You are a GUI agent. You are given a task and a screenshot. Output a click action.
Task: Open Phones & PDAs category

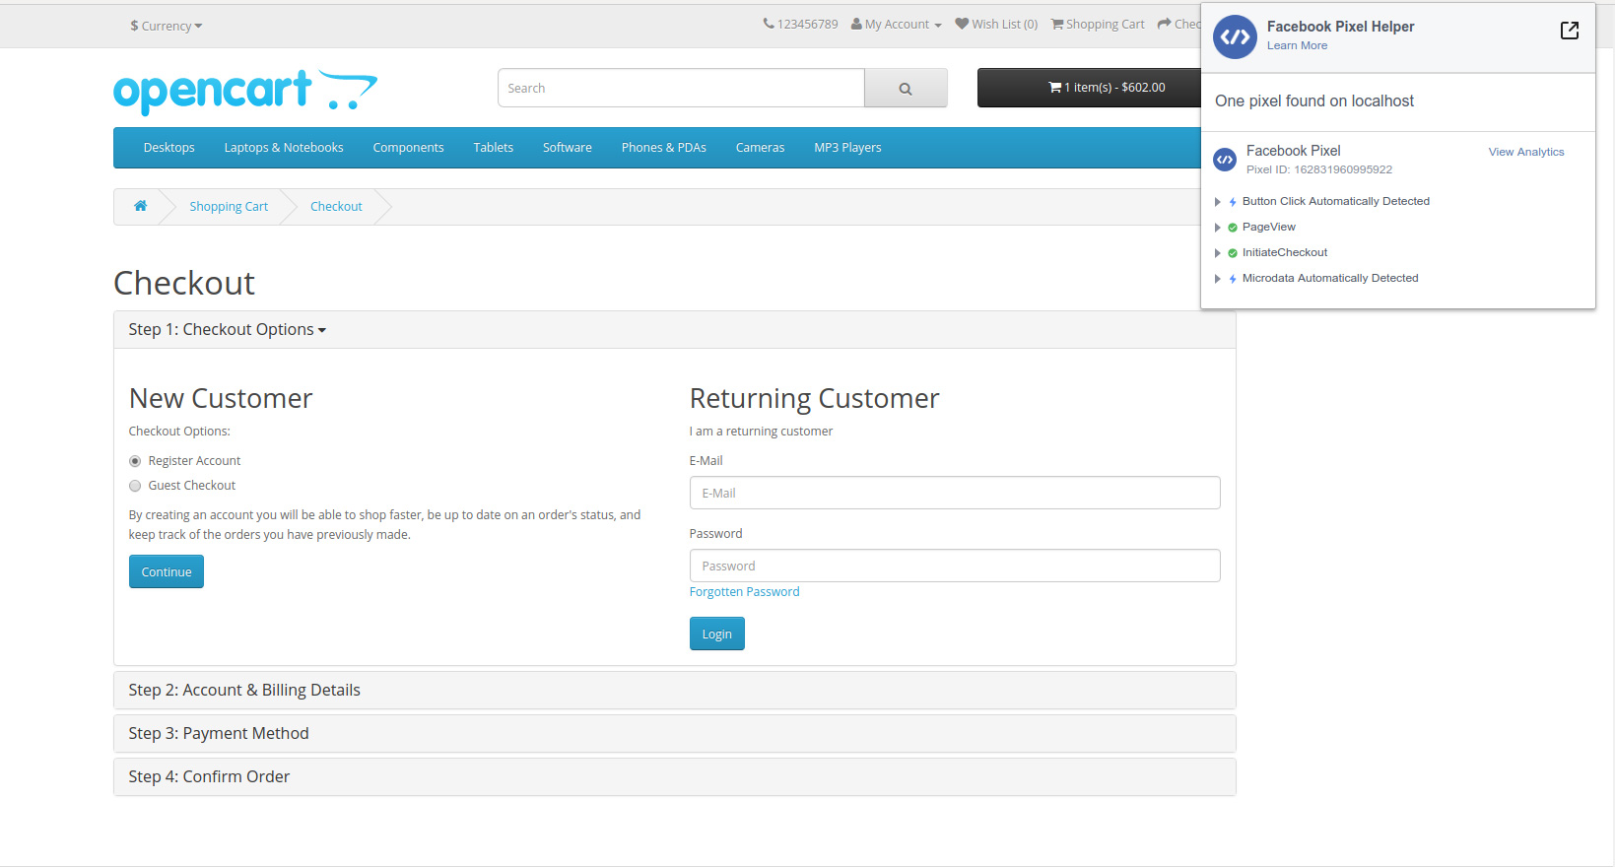coord(664,148)
